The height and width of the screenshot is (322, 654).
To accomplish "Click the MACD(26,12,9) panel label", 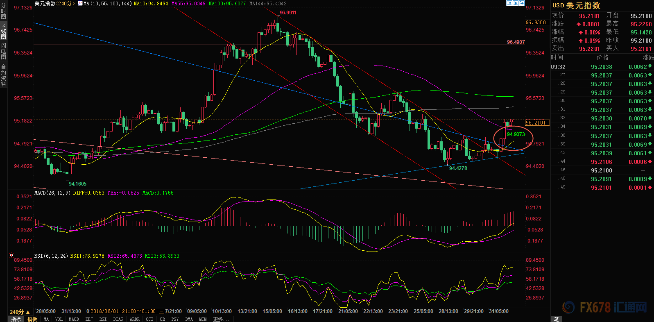I will tap(52, 193).
